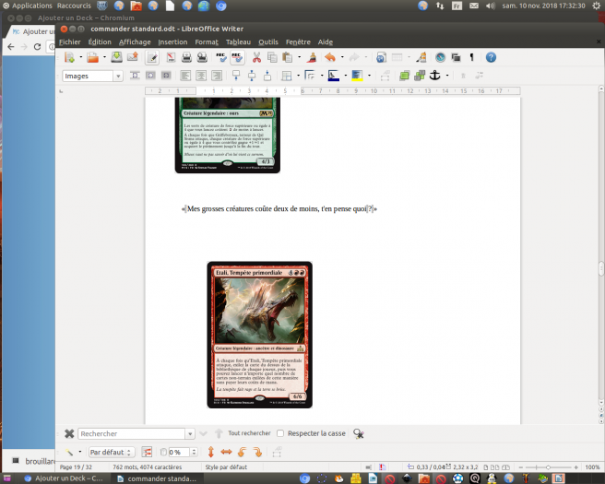Click the 'Tout rechercher' button
This screenshot has width=605, height=484.
coord(249,433)
